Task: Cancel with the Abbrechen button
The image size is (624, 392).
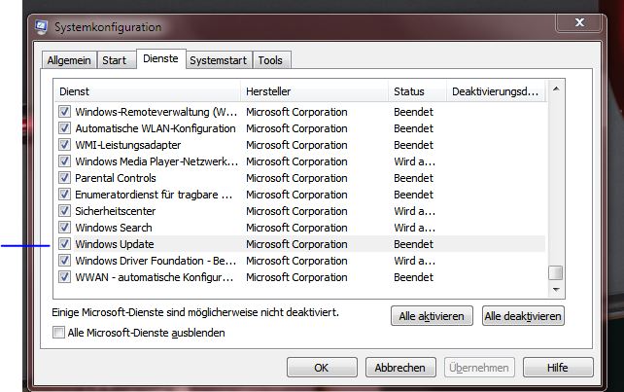Action: click(400, 368)
